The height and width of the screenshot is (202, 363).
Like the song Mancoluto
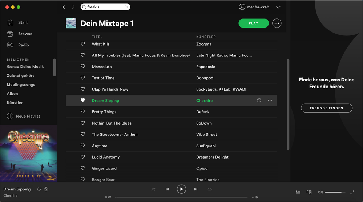(82, 66)
